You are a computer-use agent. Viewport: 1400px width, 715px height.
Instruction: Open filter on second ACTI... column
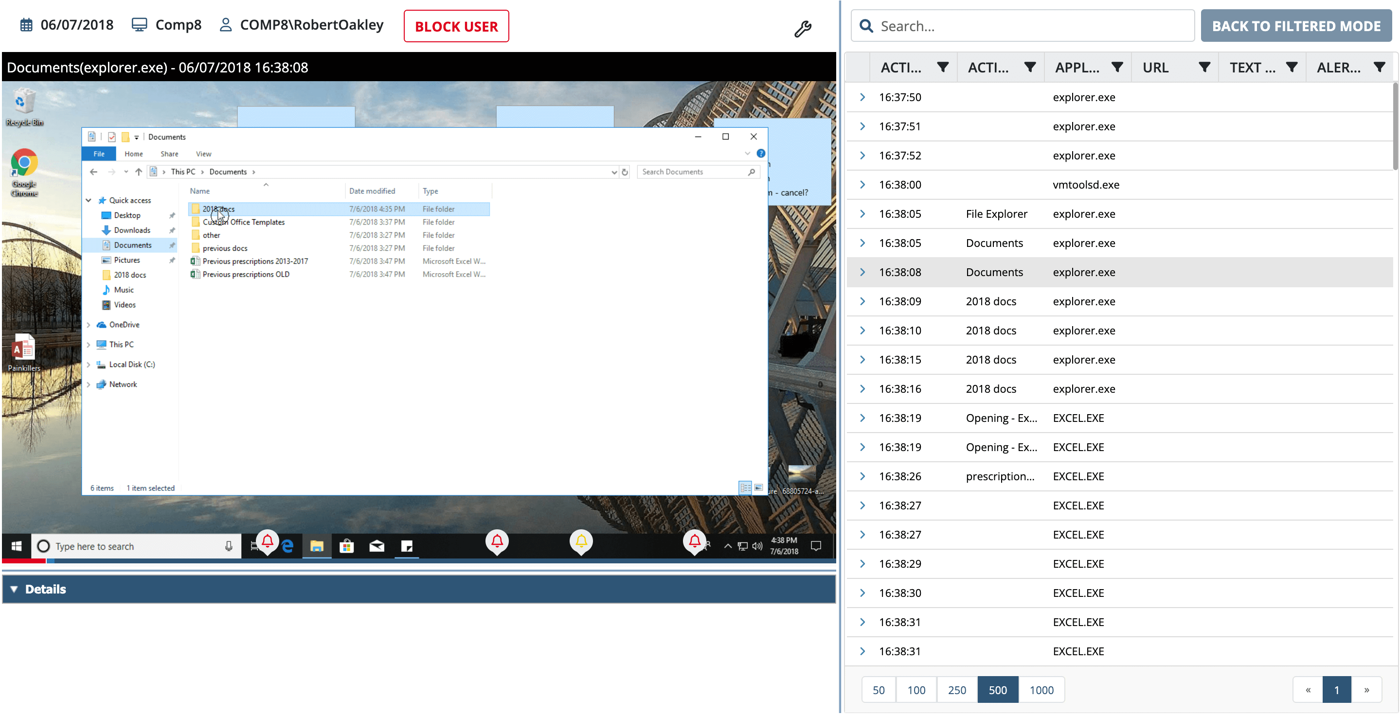click(x=1030, y=67)
